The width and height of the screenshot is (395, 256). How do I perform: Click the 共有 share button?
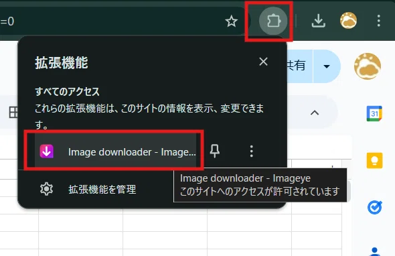coord(299,66)
